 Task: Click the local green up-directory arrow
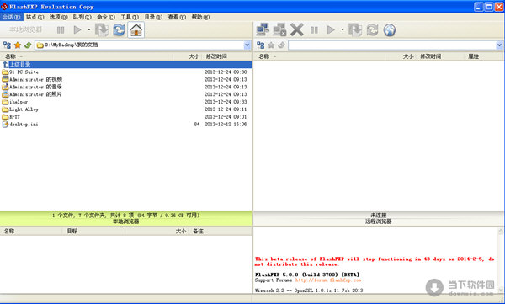pyautogui.click(x=28, y=45)
